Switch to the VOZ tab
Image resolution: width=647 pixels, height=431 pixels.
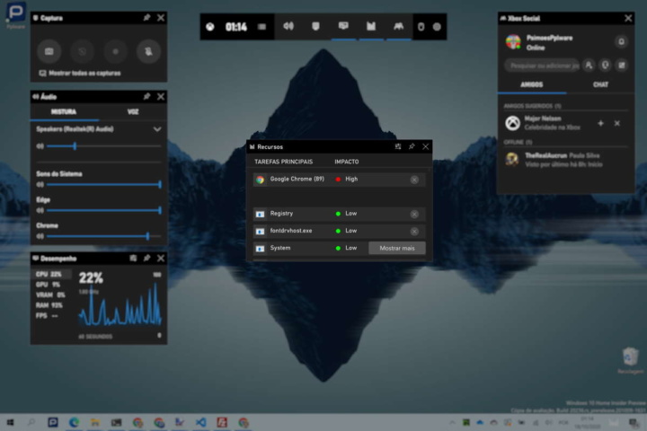click(131, 112)
